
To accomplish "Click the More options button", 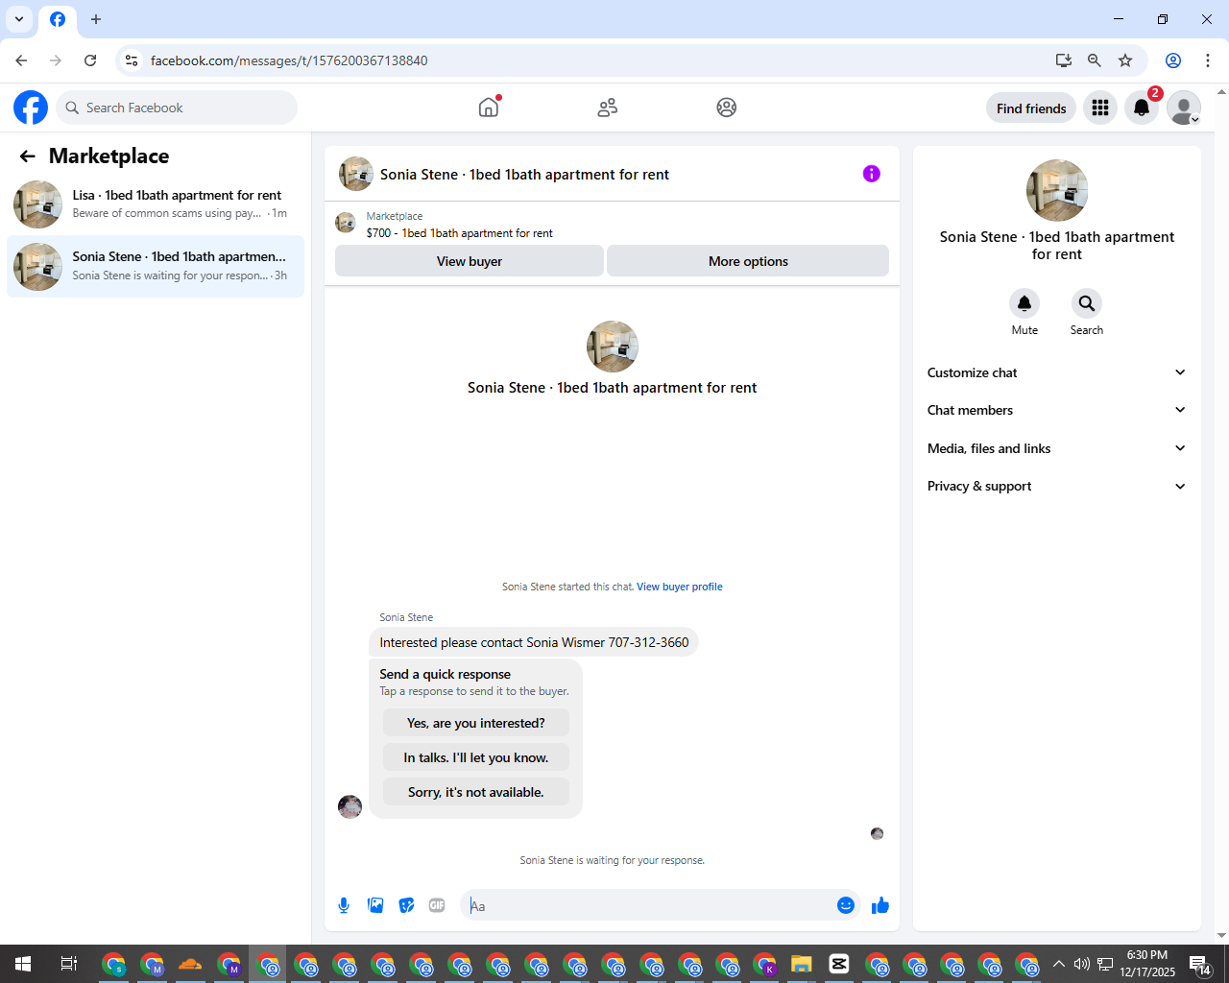I will (x=748, y=261).
